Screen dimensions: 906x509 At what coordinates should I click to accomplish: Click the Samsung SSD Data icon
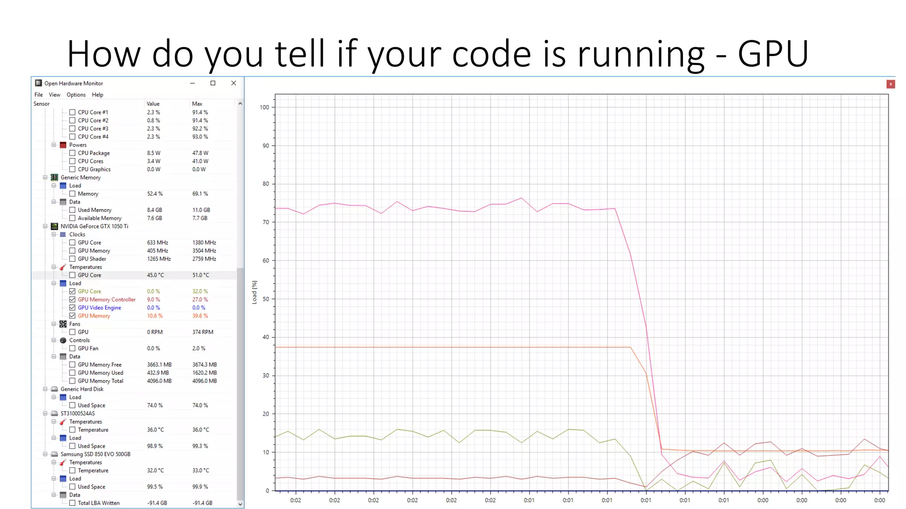63,495
